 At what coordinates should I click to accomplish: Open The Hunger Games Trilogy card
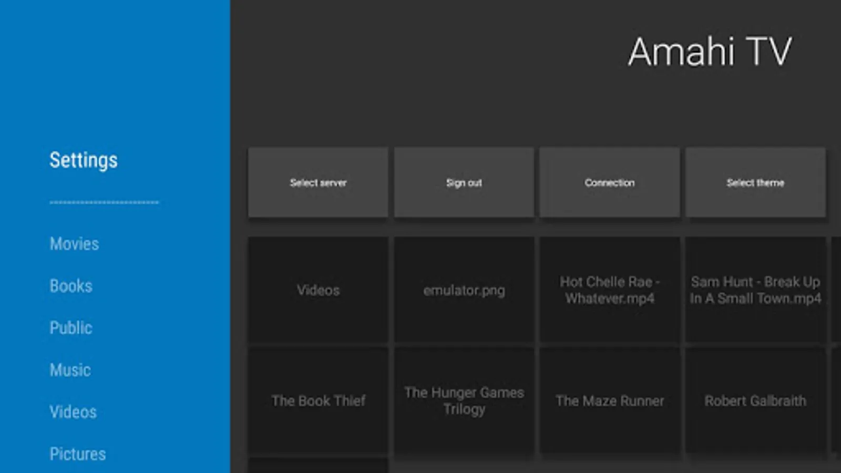(x=464, y=400)
